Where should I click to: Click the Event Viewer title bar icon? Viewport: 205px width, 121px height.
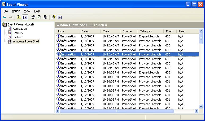(4, 4)
